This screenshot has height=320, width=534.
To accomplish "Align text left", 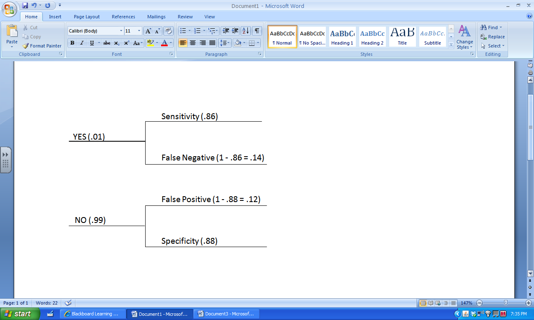I will (183, 43).
